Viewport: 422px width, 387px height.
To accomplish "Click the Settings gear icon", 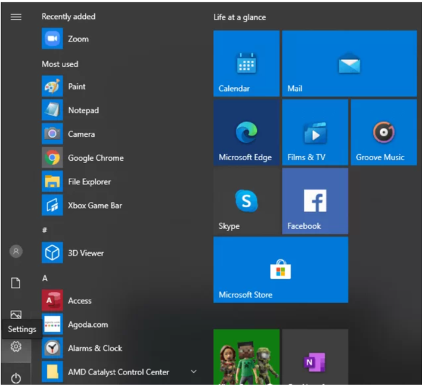I will coord(16,347).
